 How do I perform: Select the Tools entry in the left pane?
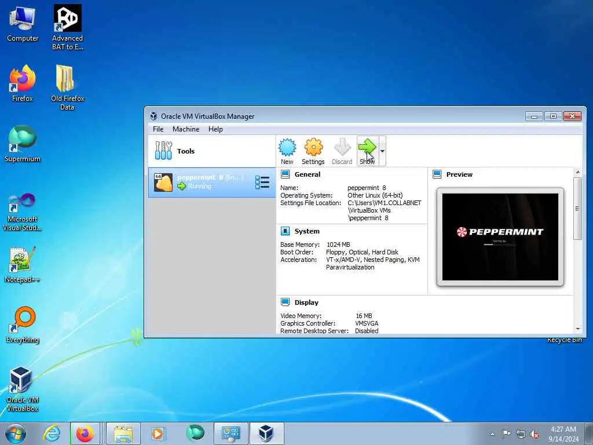tap(212, 151)
